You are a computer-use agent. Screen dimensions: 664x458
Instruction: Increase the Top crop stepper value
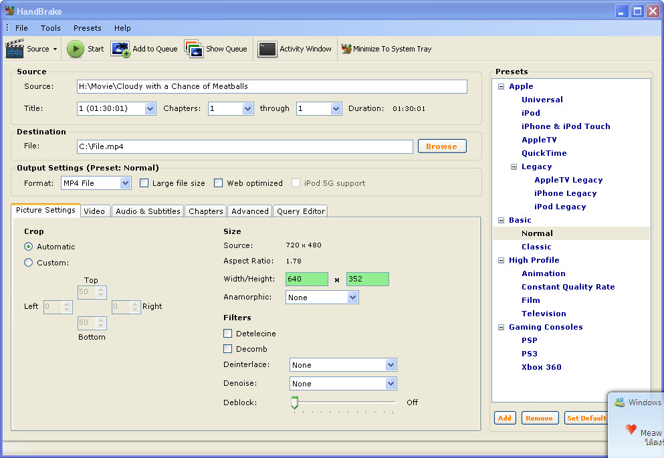click(100, 290)
